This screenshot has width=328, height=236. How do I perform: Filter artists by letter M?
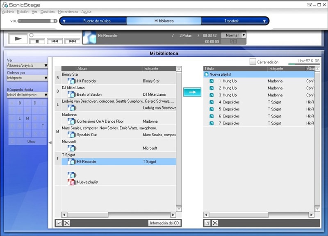point(27,118)
